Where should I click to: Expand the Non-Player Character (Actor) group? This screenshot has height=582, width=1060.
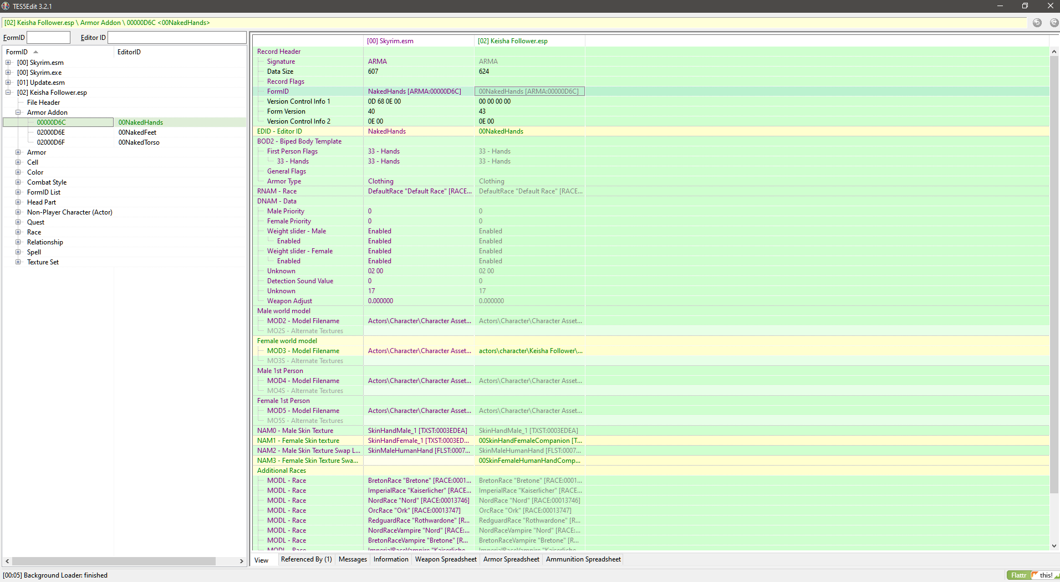click(x=18, y=212)
